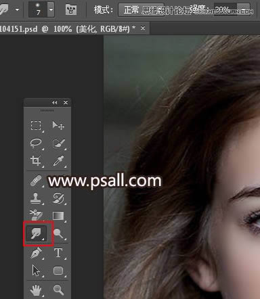The image size is (260, 299).
Task: Activate the Crop tool
Action: tap(36, 161)
